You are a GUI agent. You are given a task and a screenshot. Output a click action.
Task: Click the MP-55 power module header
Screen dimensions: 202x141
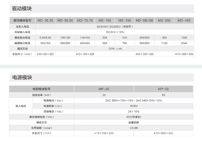pyautogui.click(x=163, y=89)
